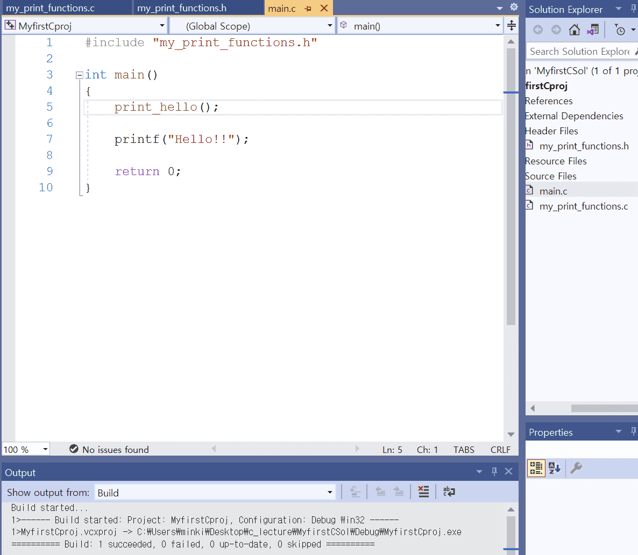Click the Ln: 5 line indicator
The width and height of the screenshot is (638, 555).
coord(392,450)
